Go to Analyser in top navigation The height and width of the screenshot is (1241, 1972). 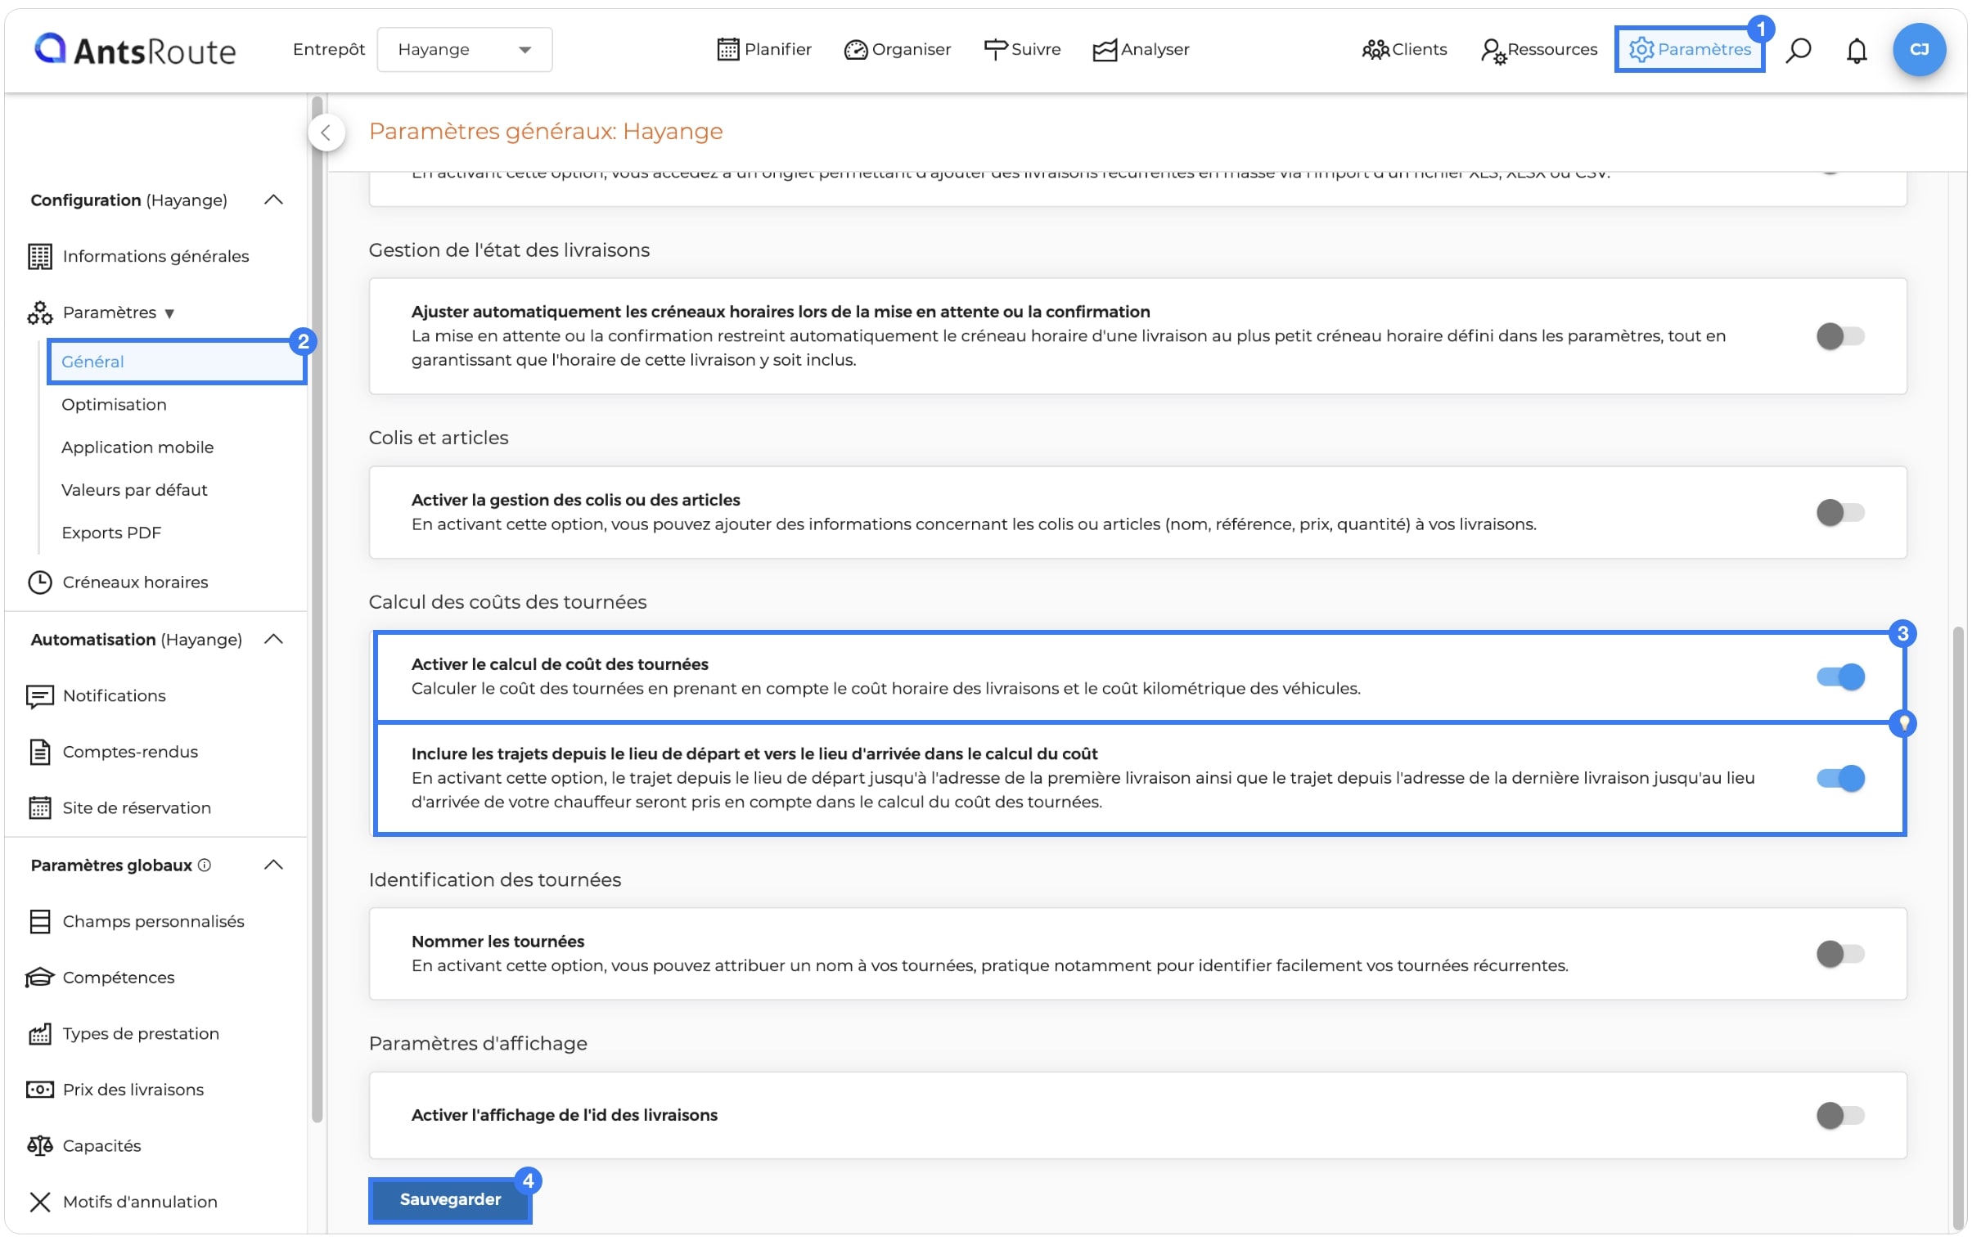(x=1140, y=50)
